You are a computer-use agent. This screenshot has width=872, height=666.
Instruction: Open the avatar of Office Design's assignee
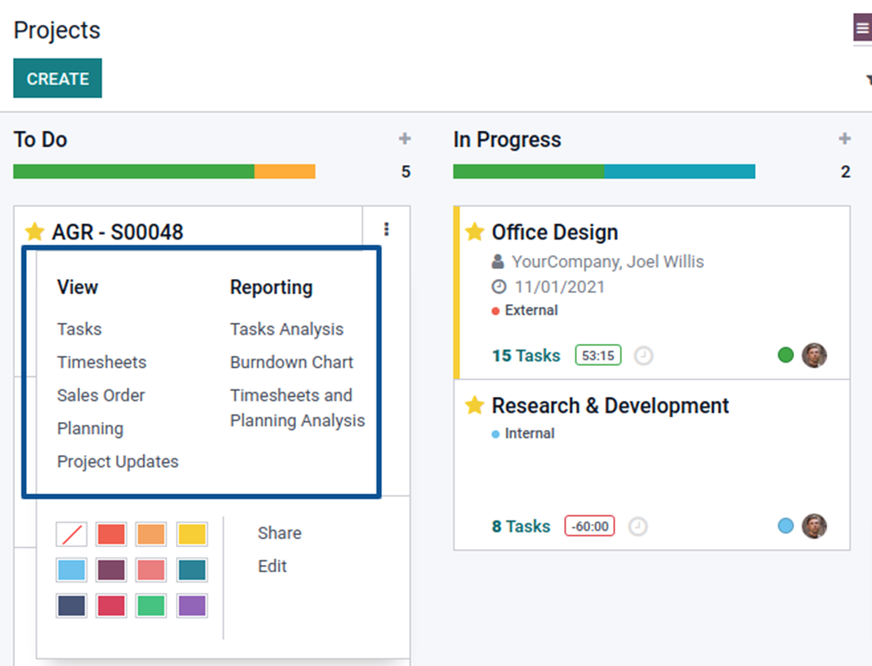click(x=814, y=355)
